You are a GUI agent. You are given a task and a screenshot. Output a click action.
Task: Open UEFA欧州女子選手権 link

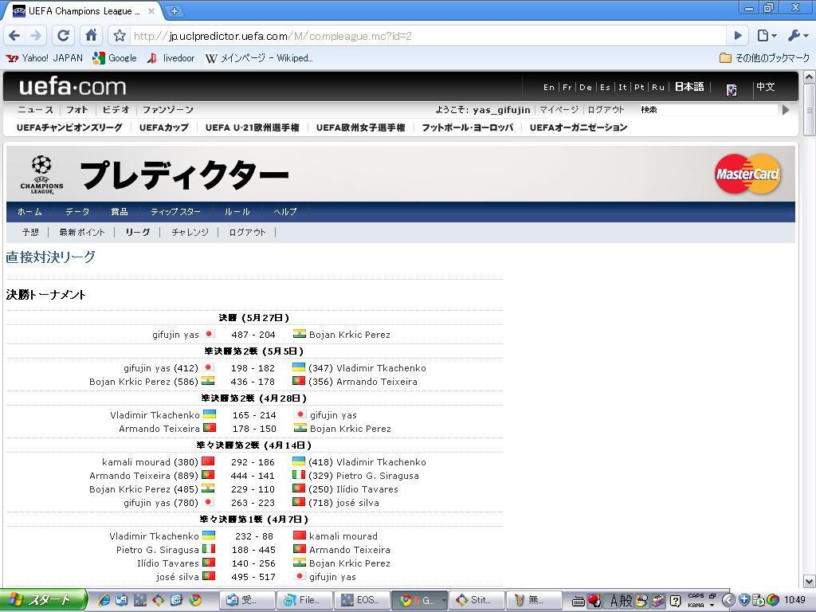click(361, 127)
